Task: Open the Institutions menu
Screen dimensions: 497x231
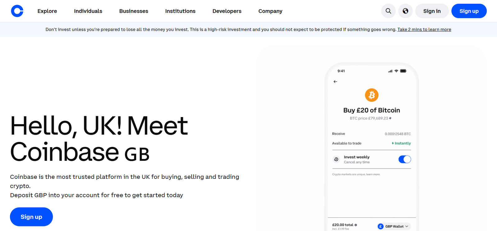Action: point(180,11)
